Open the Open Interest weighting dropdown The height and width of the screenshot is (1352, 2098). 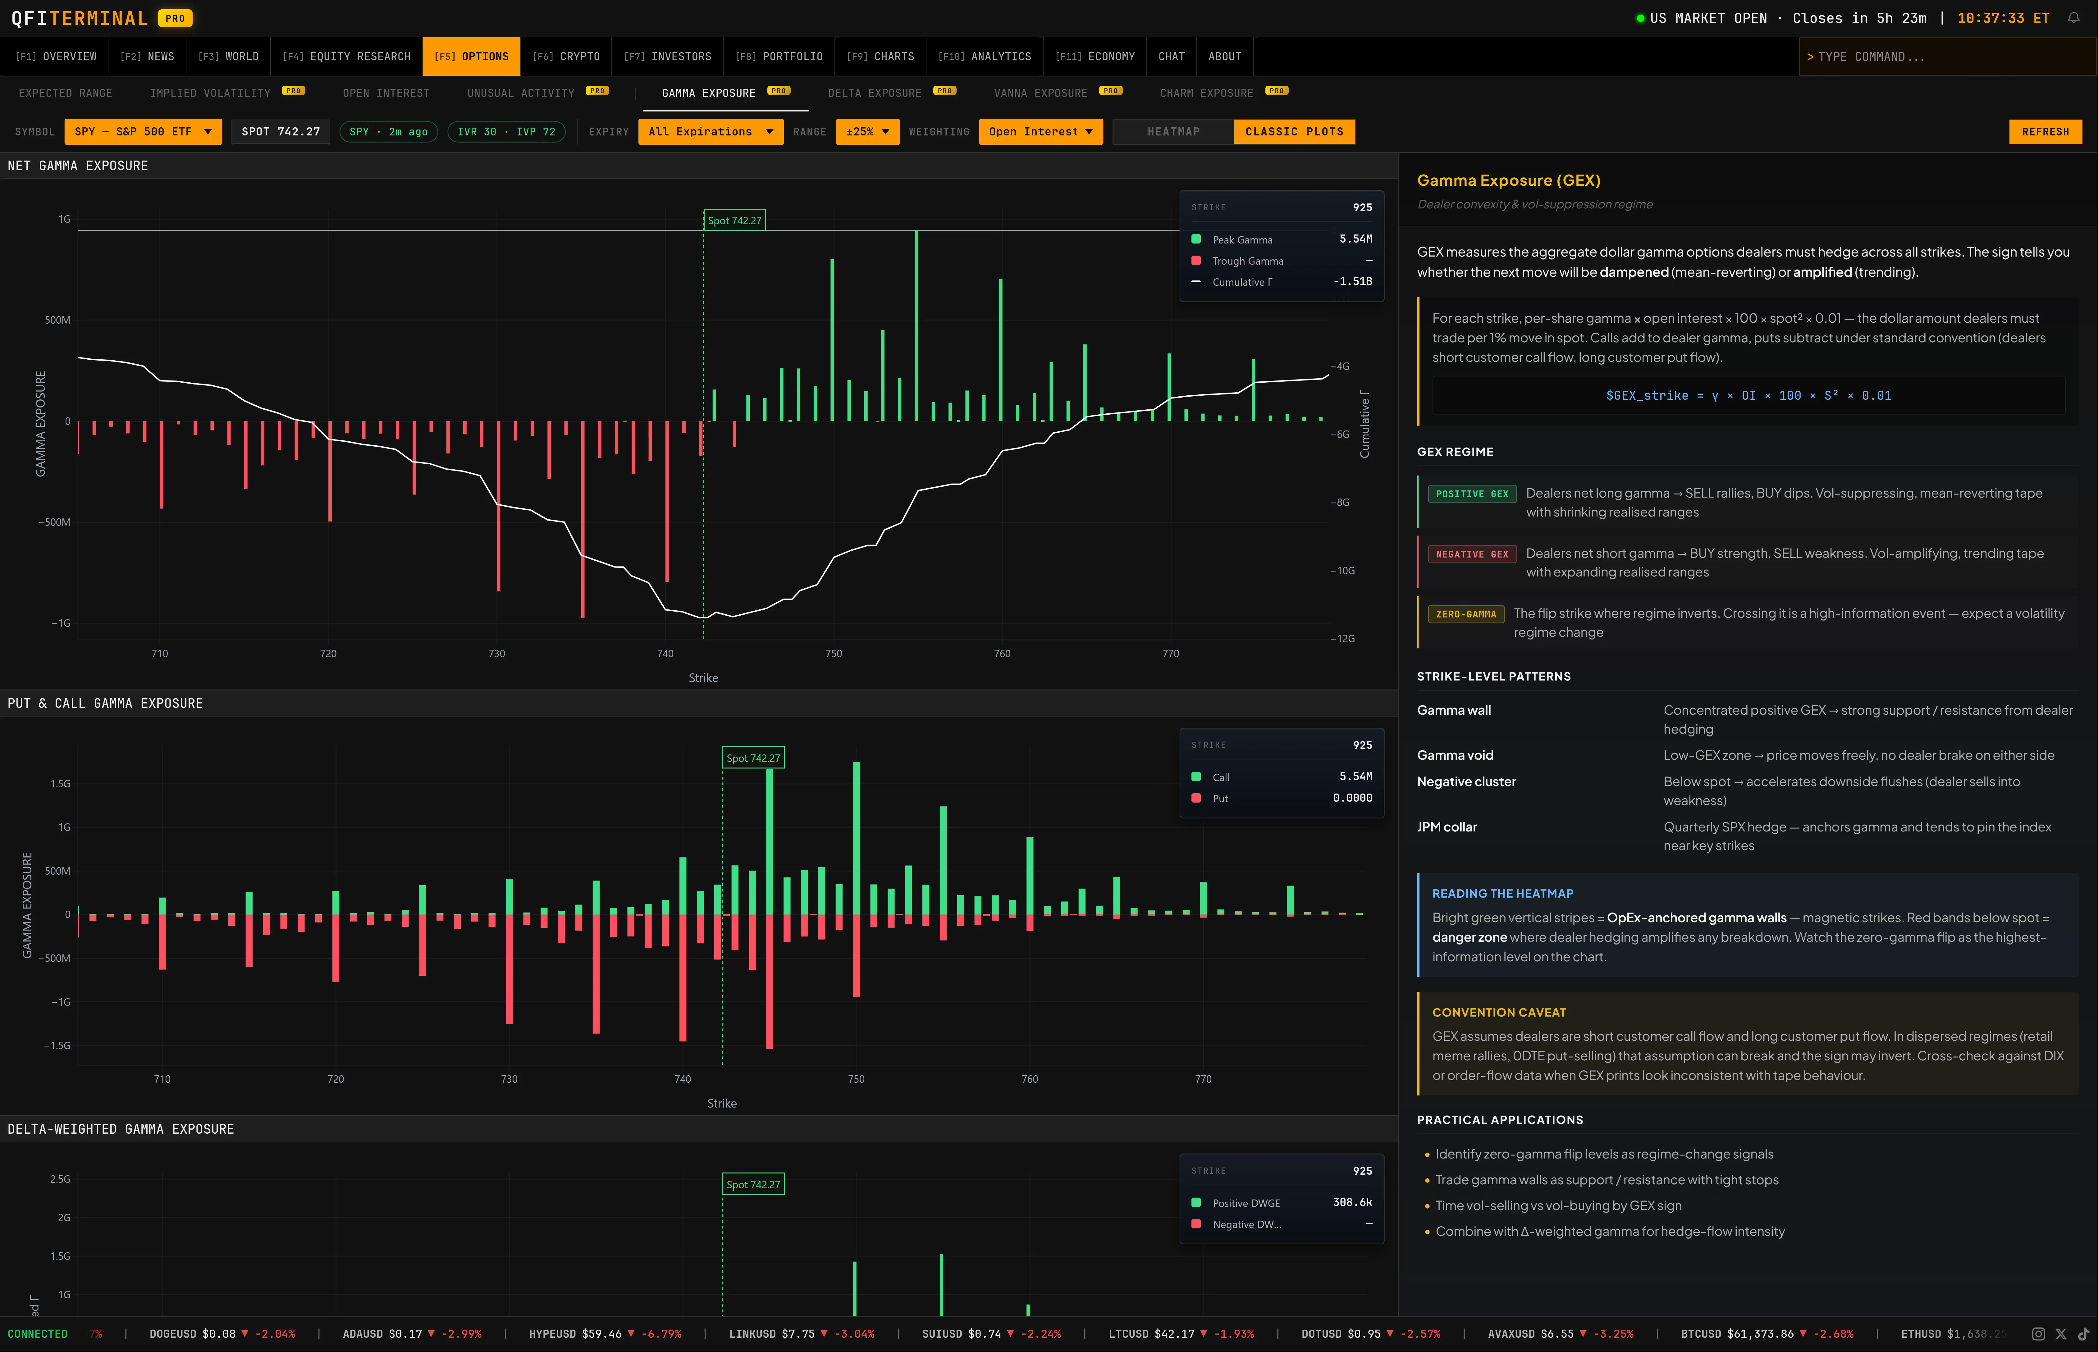tap(1041, 132)
